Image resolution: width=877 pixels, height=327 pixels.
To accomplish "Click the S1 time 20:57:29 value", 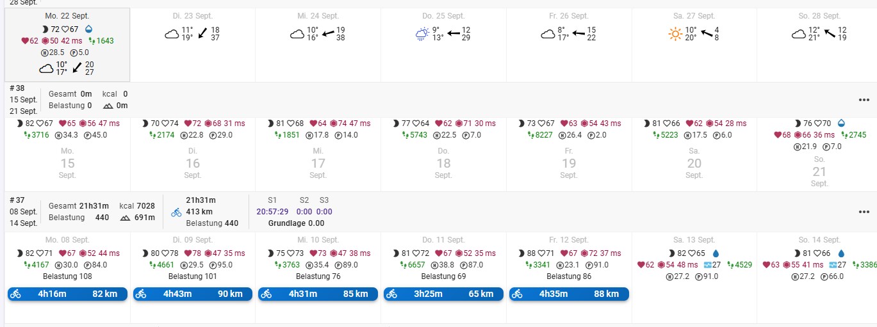I will tap(272, 212).
